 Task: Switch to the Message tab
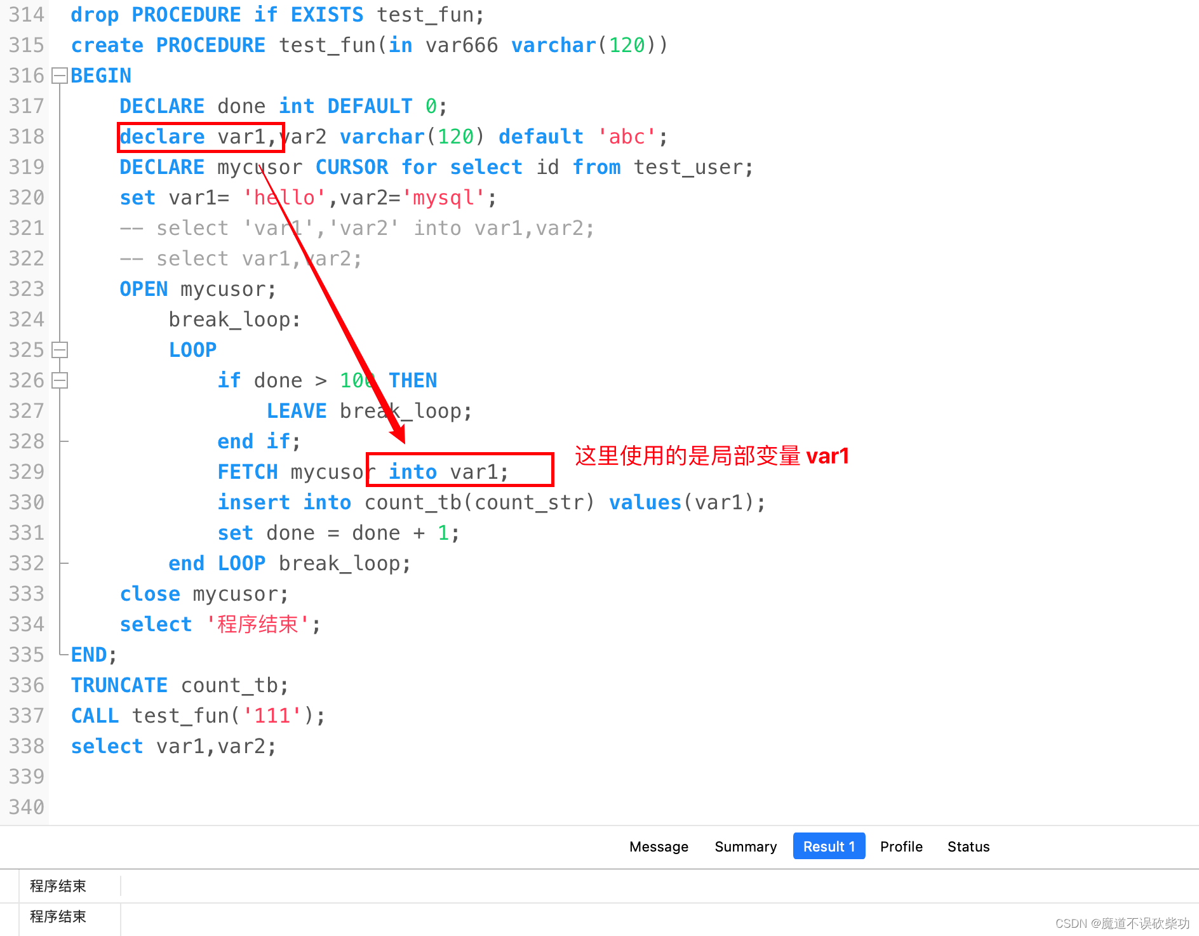[659, 846]
